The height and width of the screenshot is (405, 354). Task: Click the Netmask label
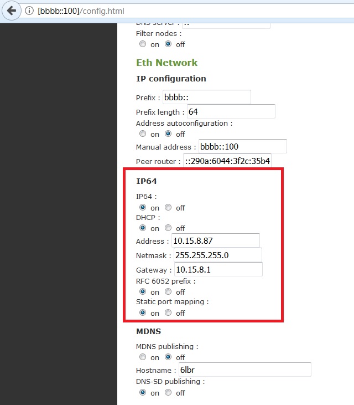(154, 256)
